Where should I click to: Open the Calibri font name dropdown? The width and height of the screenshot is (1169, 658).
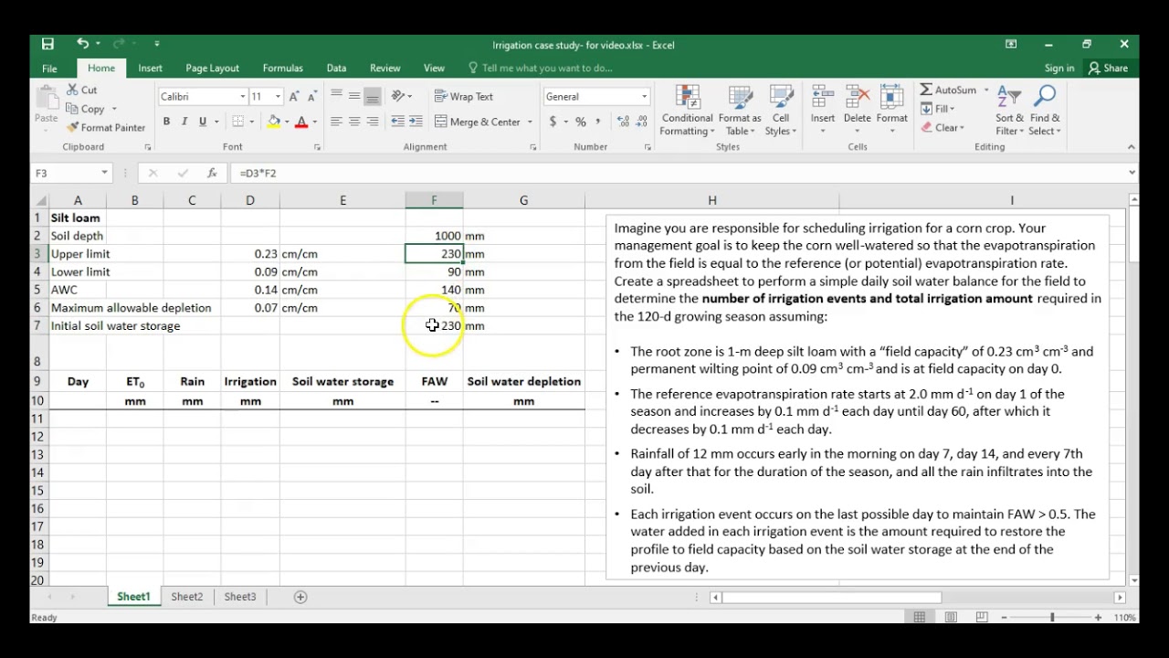click(x=243, y=97)
